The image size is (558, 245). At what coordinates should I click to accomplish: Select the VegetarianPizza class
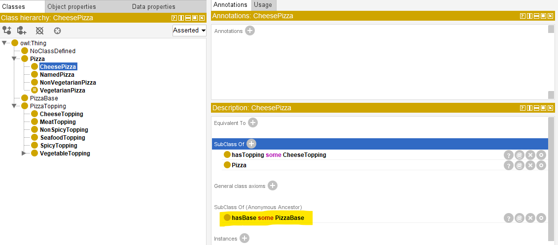[62, 90]
